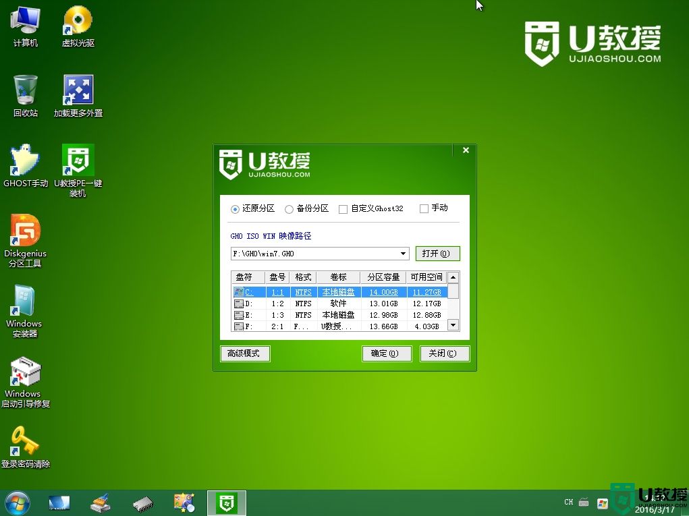This screenshot has width=689, height=516.
Task: Enable the 手动 checkbox
Action: pyautogui.click(x=424, y=209)
